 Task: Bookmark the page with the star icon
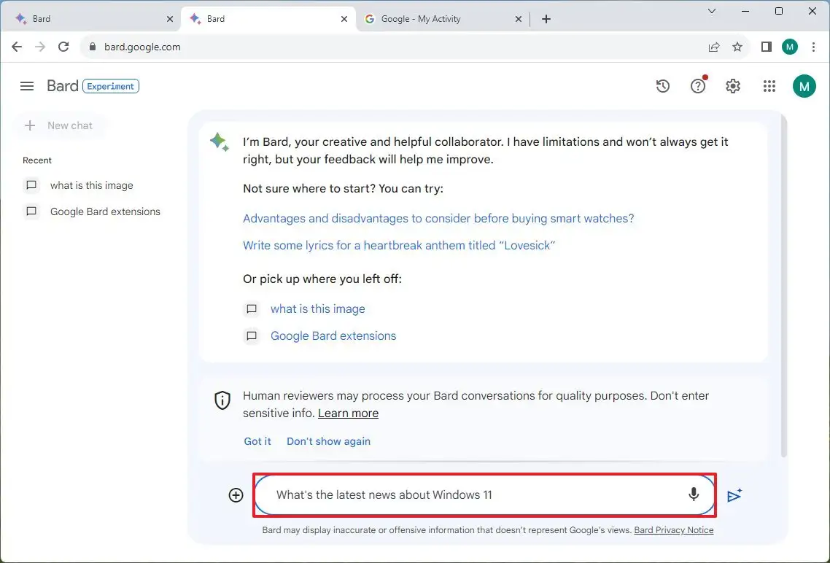[x=737, y=46]
